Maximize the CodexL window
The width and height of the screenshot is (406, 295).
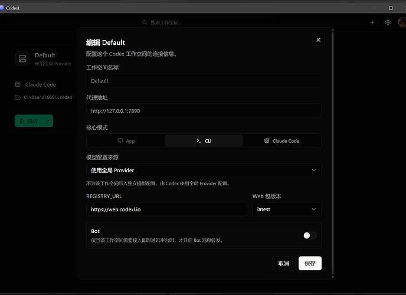click(x=391, y=8)
